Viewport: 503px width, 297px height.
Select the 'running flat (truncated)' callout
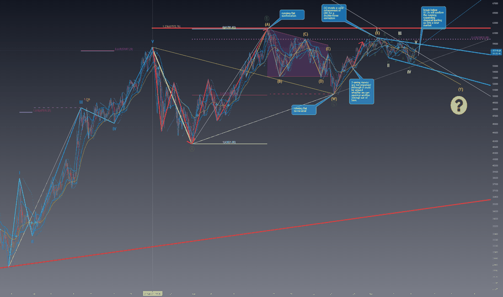303,110
